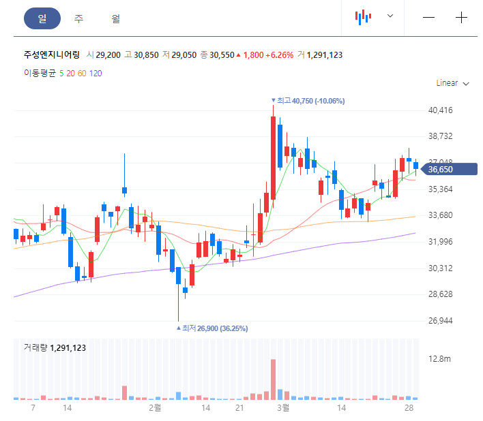Viewport: 483px width, 421px height.
Task: Select the 20-day moving average label
Action: tap(70, 74)
